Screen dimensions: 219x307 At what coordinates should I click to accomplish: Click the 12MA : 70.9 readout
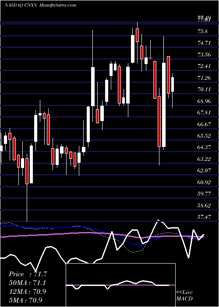(28, 291)
